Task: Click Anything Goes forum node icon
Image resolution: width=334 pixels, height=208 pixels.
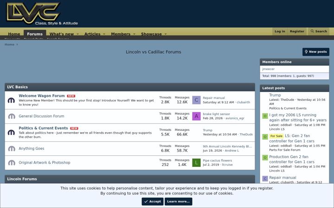Action: click(x=12, y=148)
